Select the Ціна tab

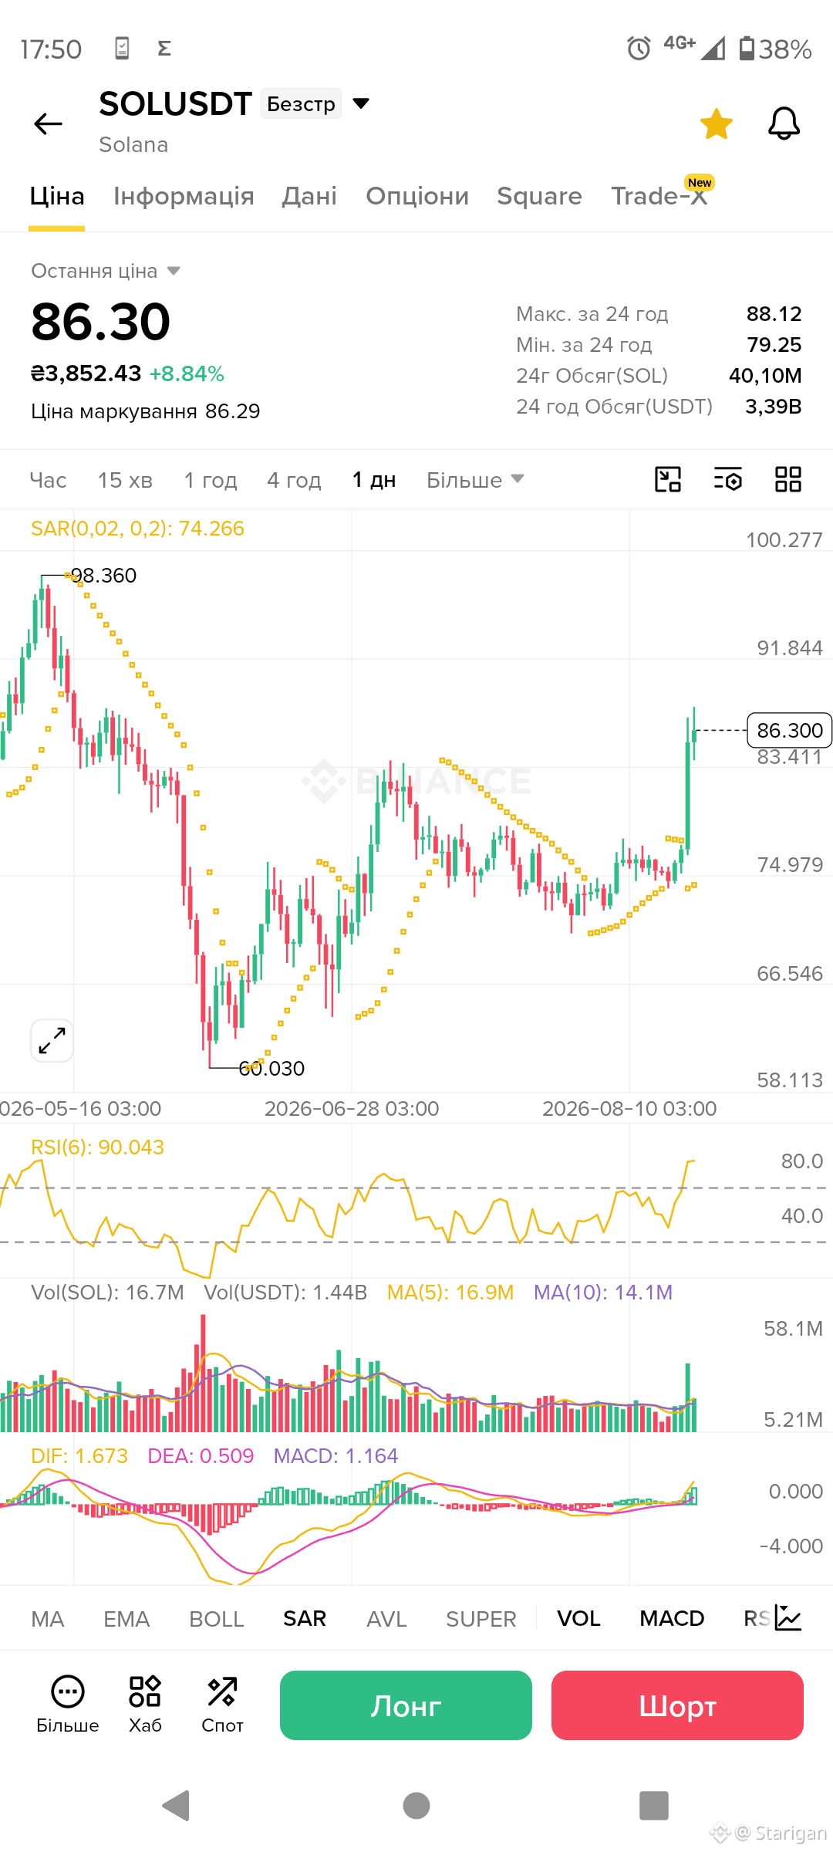pyautogui.click(x=57, y=196)
